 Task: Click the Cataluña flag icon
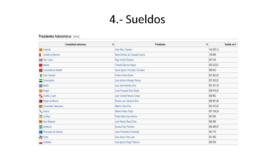(x=41, y=50)
